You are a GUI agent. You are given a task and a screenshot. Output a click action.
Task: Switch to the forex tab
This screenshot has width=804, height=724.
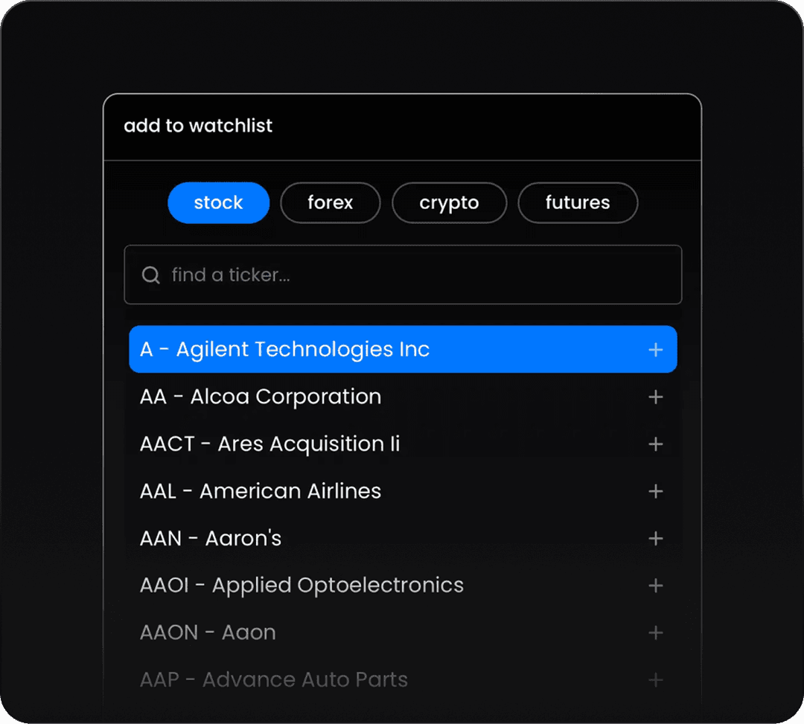330,202
